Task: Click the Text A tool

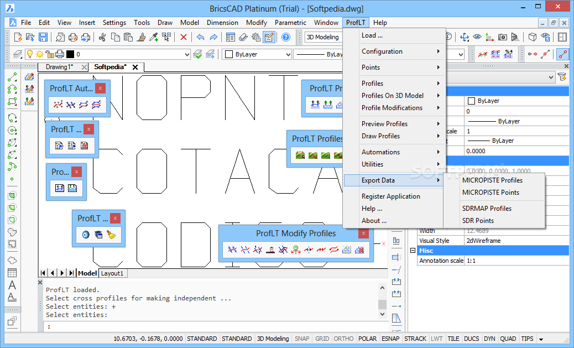Action: [x=12, y=285]
